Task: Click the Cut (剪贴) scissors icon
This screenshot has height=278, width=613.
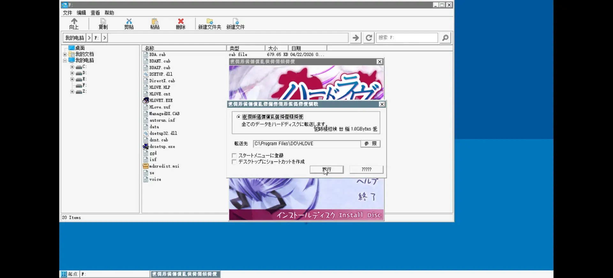Action: pyautogui.click(x=129, y=21)
